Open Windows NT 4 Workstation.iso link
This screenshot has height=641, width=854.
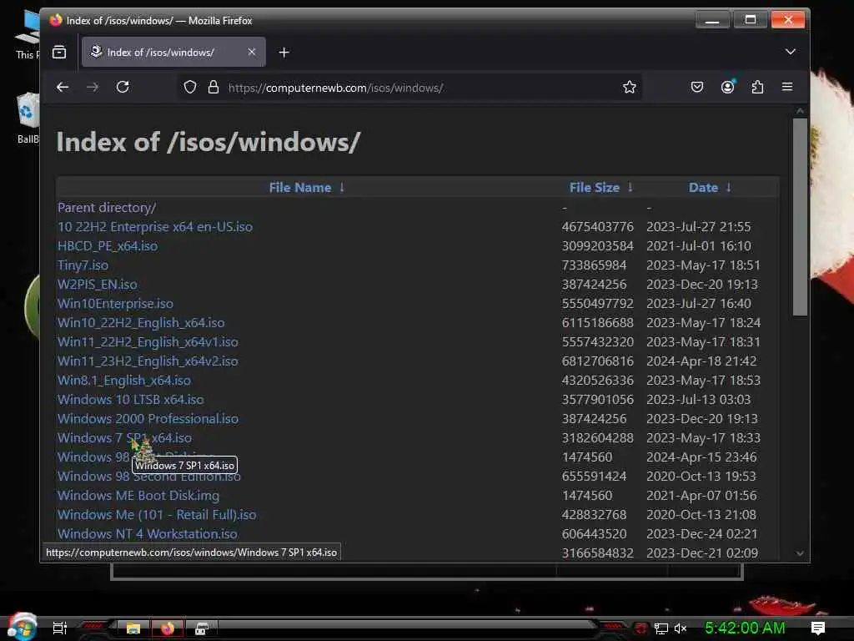[x=148, y=533]
